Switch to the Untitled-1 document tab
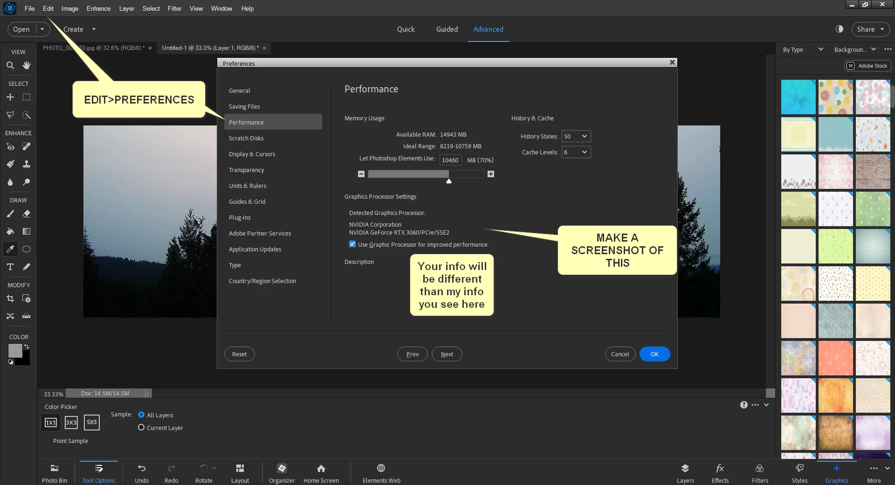Viewport: 895px width, 485px height. (x=210, y=48)
